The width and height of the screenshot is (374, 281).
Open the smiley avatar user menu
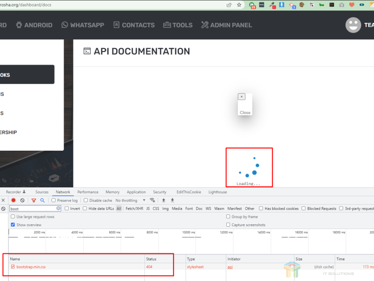pos(353,25)
